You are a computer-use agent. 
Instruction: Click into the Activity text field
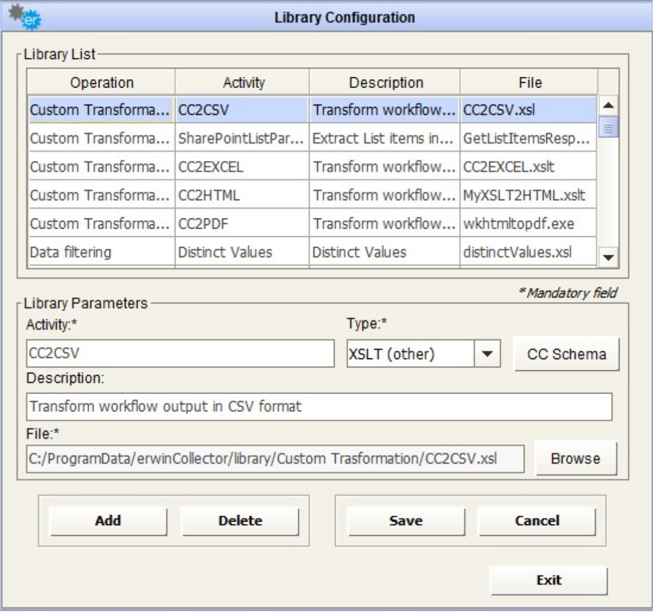click(180, 354)
